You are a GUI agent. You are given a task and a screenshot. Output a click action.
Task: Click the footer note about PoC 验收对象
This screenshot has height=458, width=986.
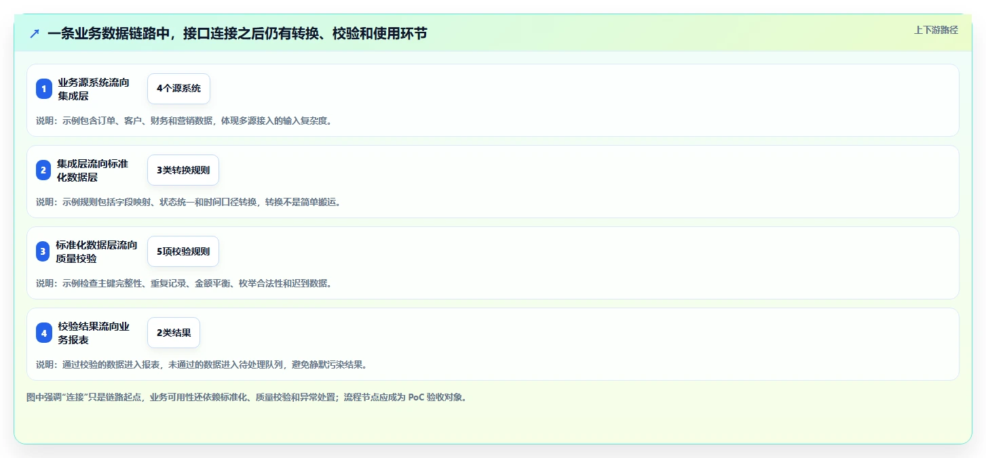point(246,397)
